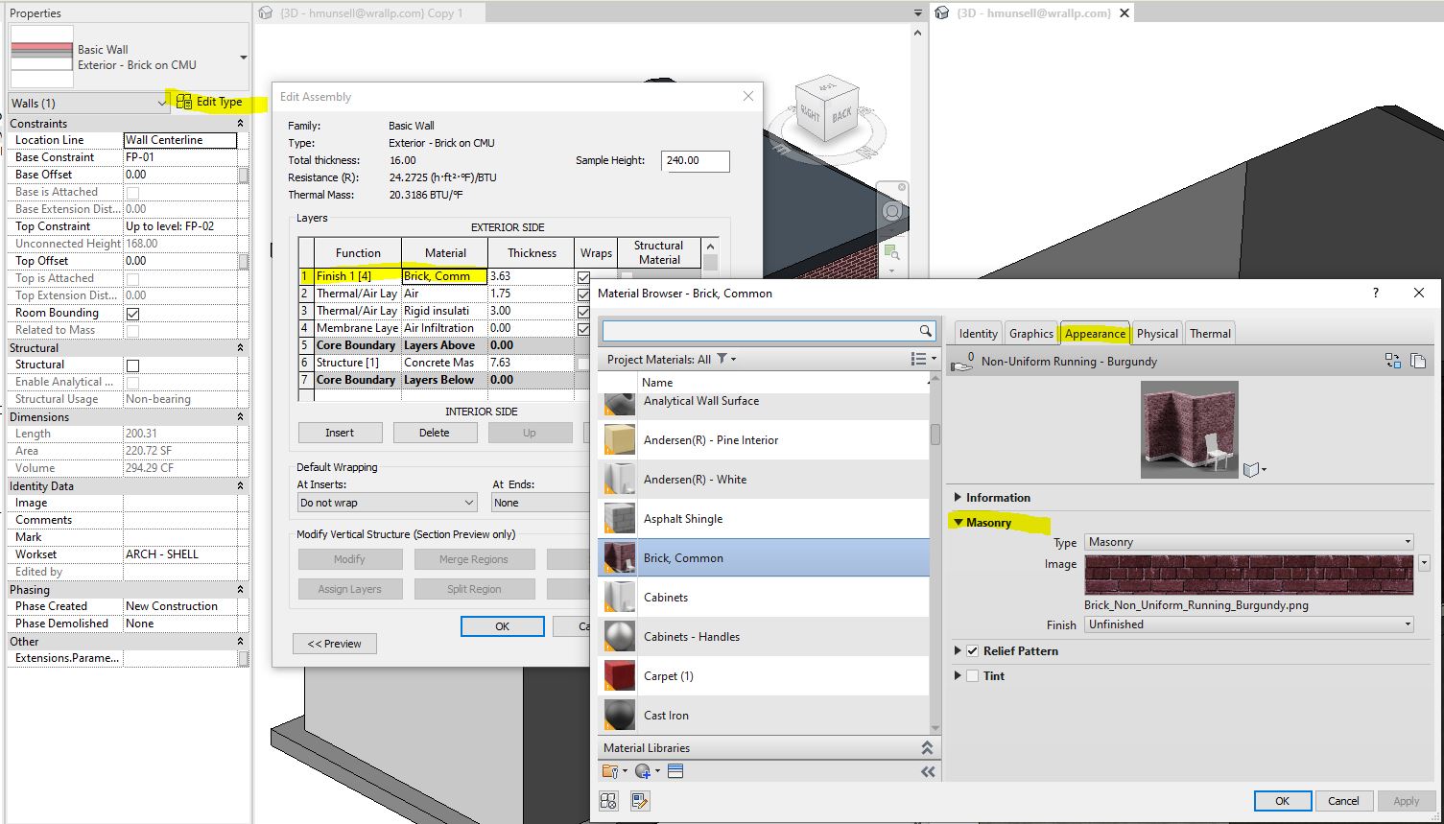1444x824 pixels.
Task: Click the search magnifier in Material Browser
Action: tap(924, 330)
